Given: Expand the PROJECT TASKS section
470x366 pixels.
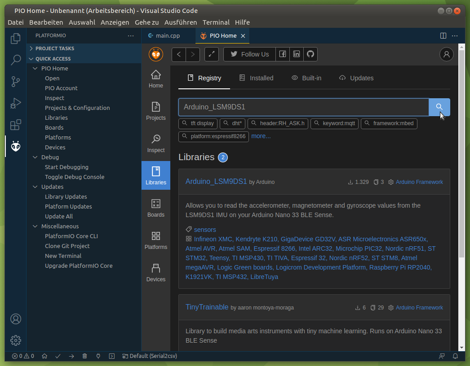Looking at the screenshot, I should 84,48.
